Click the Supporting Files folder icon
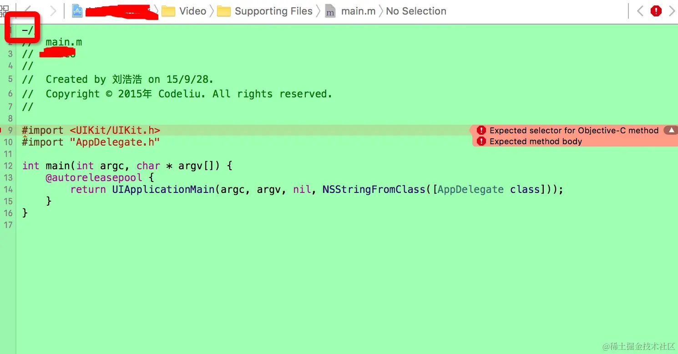Viewport: 678px width, 354px height. click(x=224, y=11)
